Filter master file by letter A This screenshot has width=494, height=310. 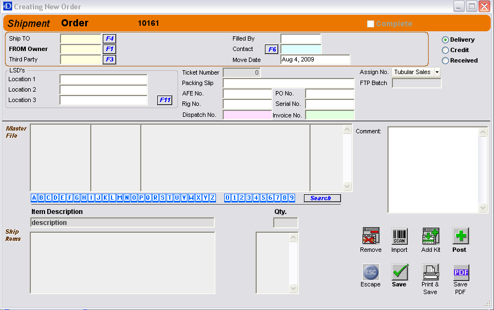[34, 198]
